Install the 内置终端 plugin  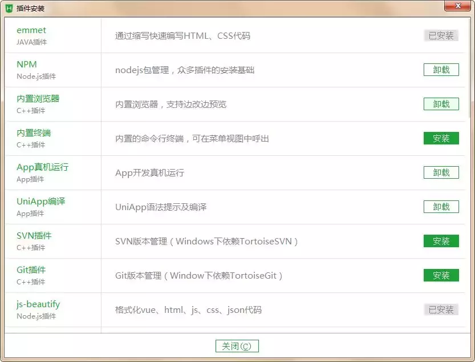click(441, 138)
